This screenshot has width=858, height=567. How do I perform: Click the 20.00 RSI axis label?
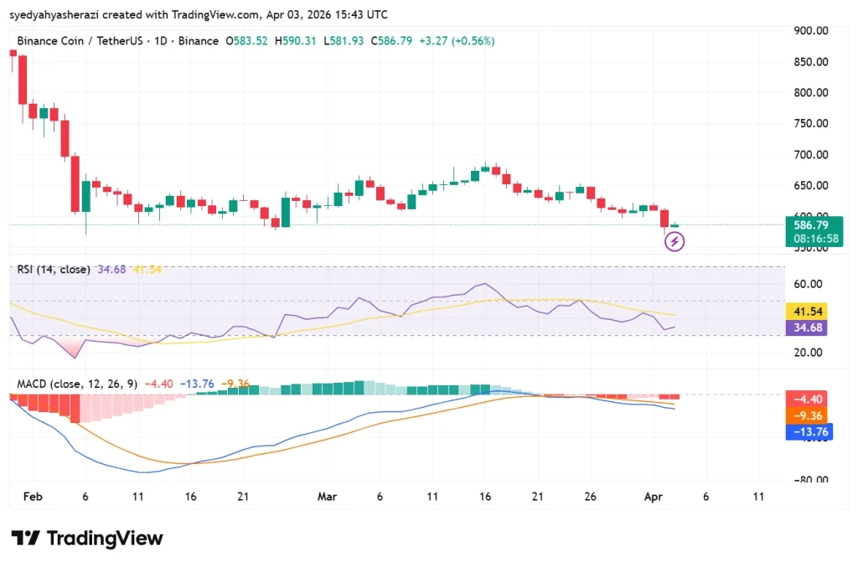809,352
